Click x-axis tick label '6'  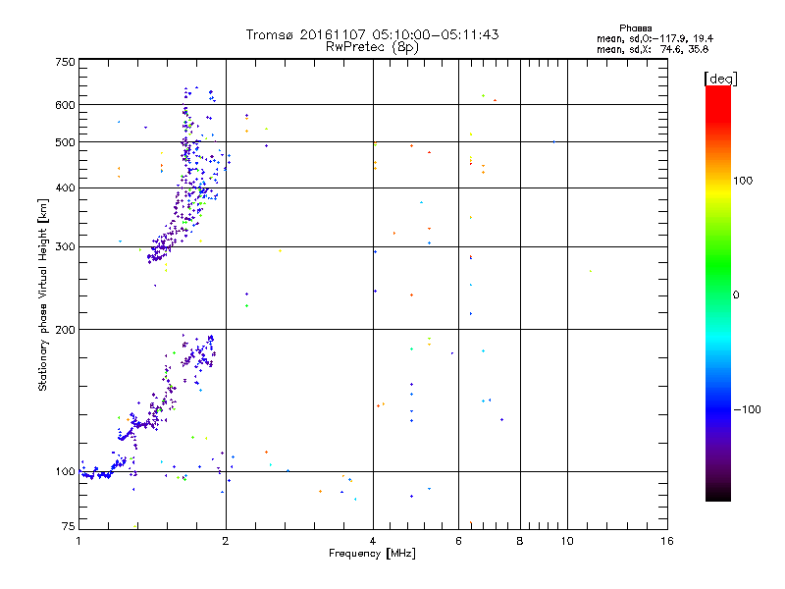458,541
